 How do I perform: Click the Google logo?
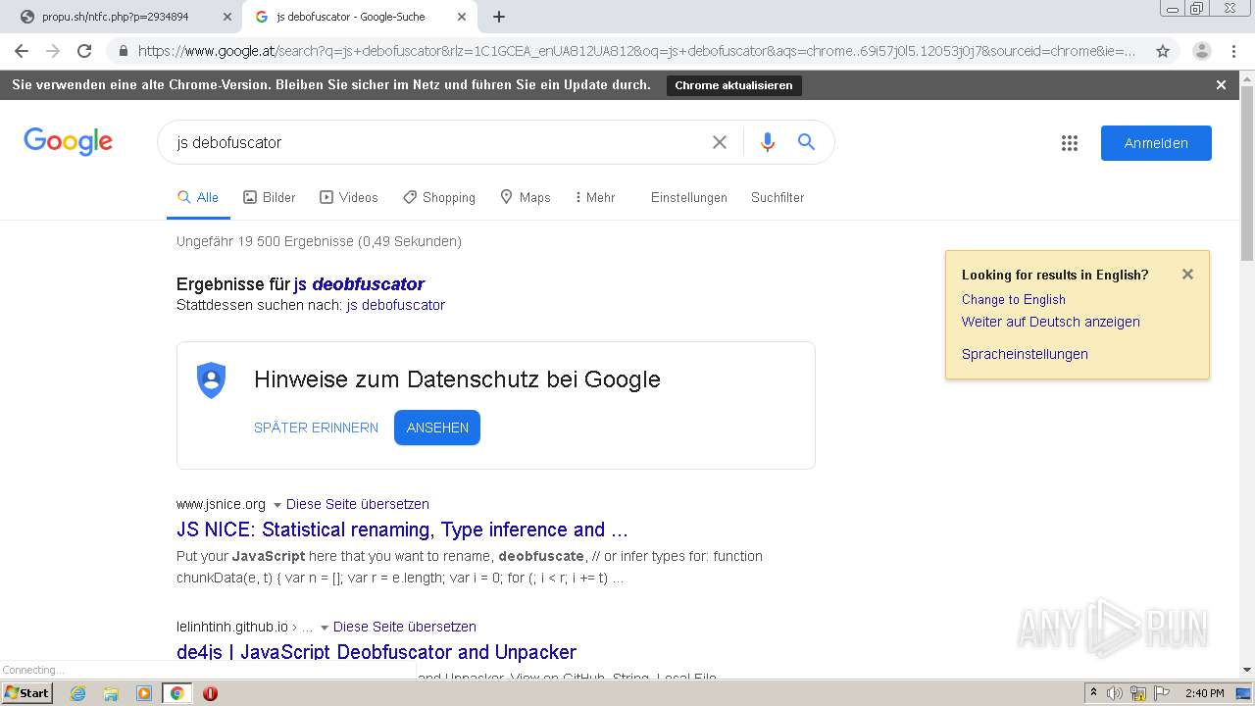[68, 142]
